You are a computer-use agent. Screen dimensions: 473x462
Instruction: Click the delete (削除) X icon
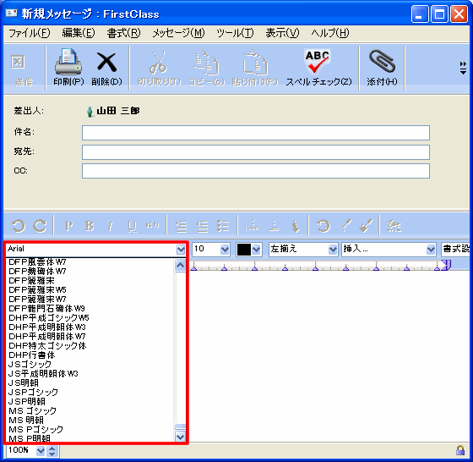pos(106,63)
